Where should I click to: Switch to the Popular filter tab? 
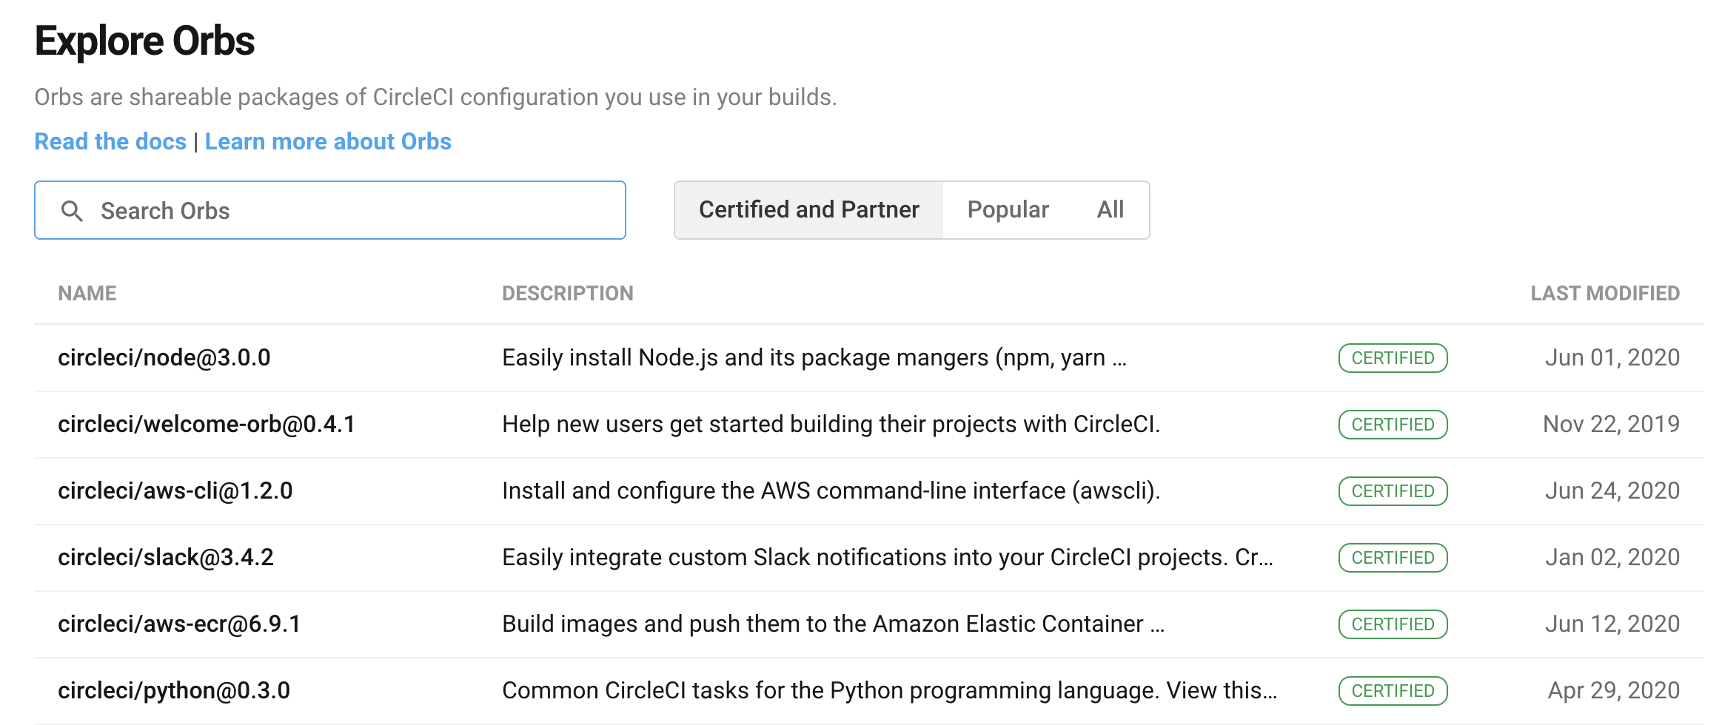coord(1008,210)
